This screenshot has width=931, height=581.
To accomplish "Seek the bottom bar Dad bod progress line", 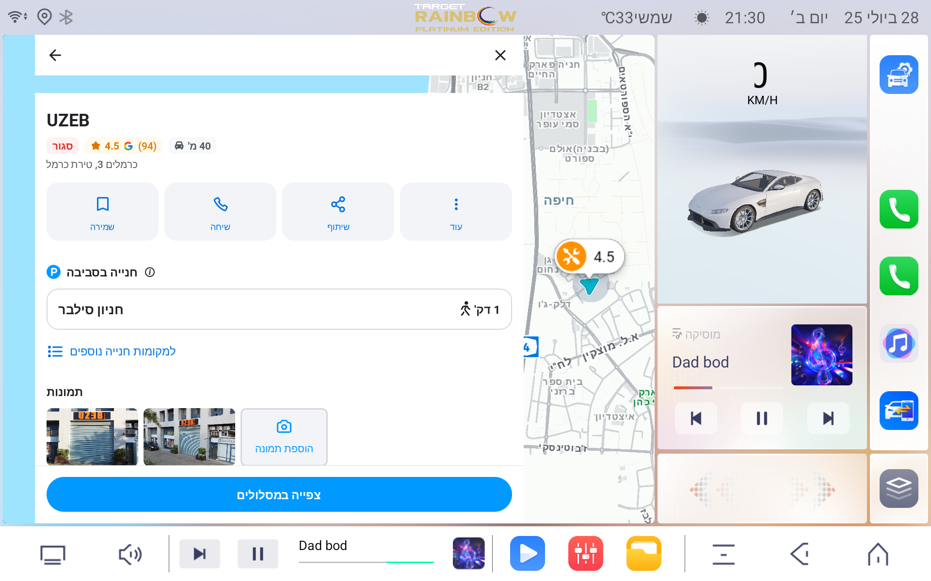I will [x=366, y=562].
